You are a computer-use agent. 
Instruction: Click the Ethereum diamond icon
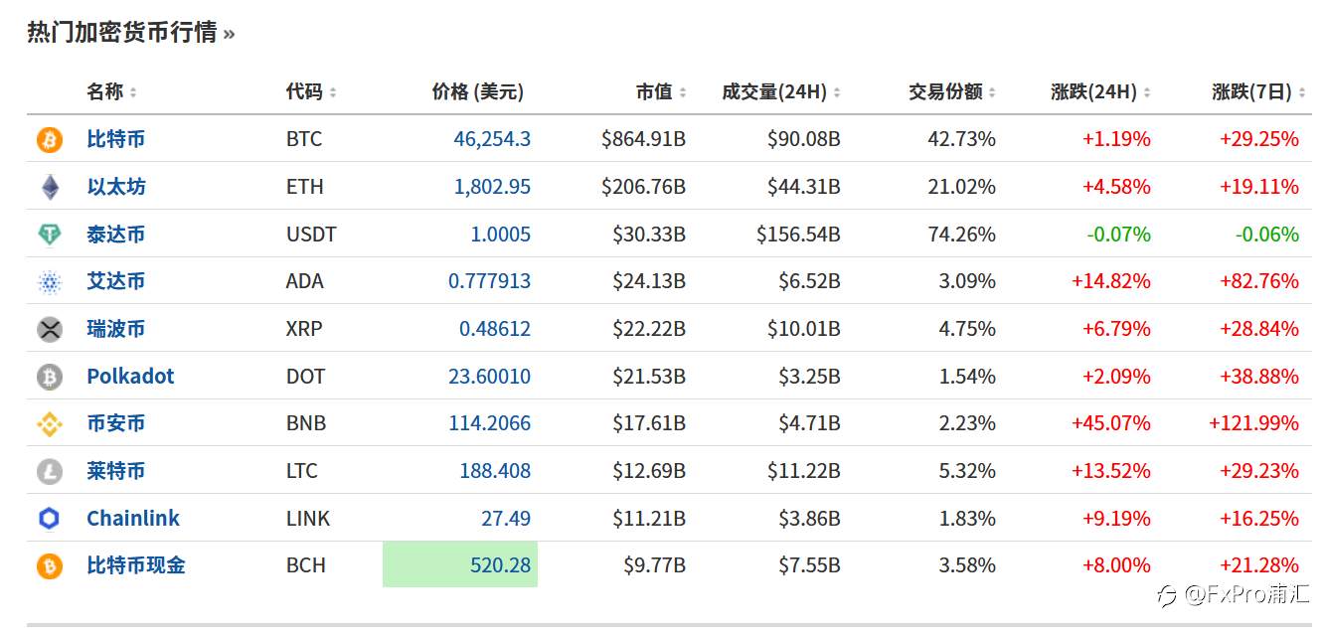50,187
